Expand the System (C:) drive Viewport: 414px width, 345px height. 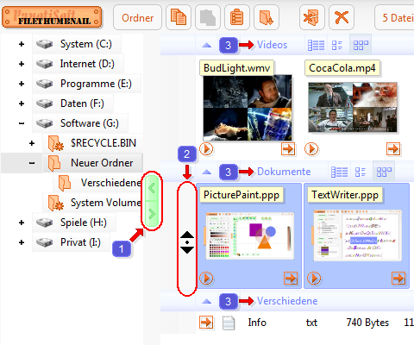click(x=22, y=44)
